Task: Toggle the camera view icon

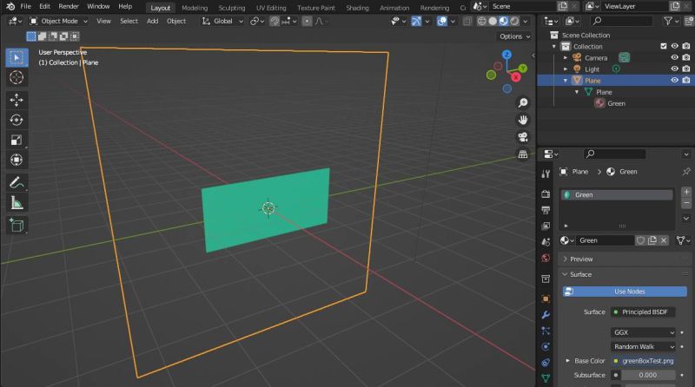Action: tap(523, 137)
